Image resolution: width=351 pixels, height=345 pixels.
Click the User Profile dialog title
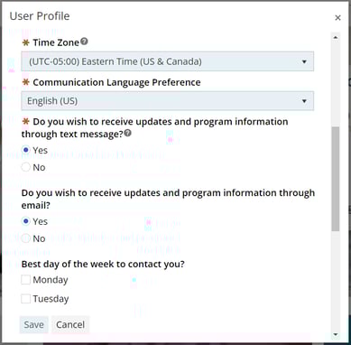tap(40, 16)
